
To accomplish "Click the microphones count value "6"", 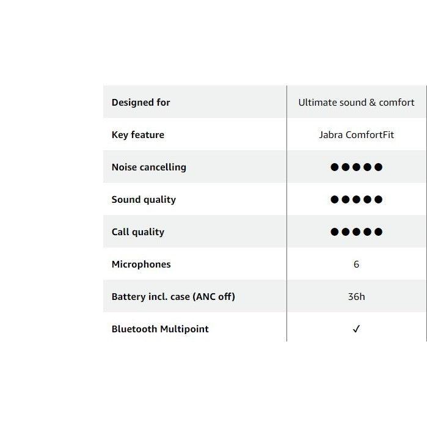I will [356, 264].
